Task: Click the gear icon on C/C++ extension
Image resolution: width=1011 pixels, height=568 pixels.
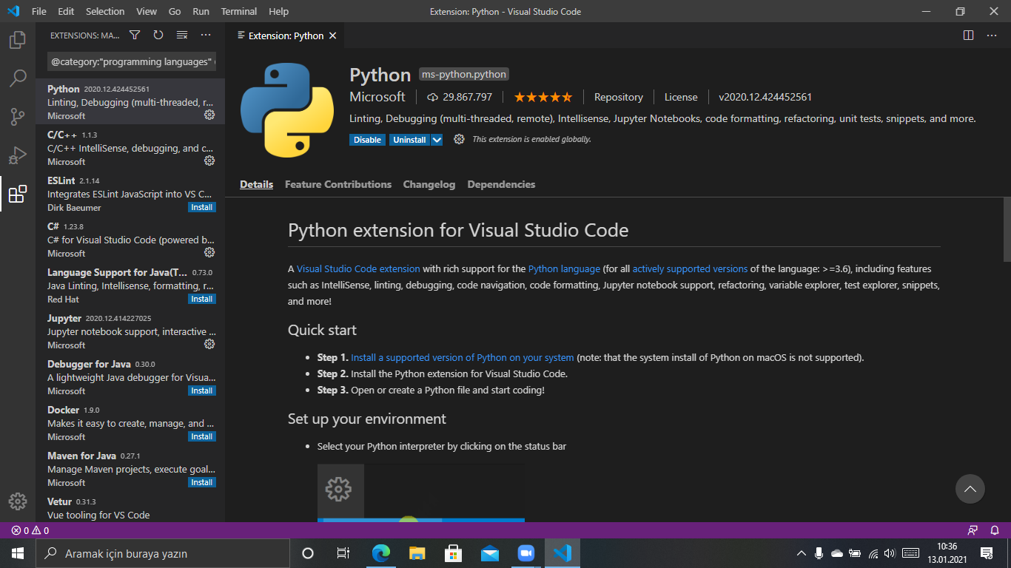Action: point(209,160)
